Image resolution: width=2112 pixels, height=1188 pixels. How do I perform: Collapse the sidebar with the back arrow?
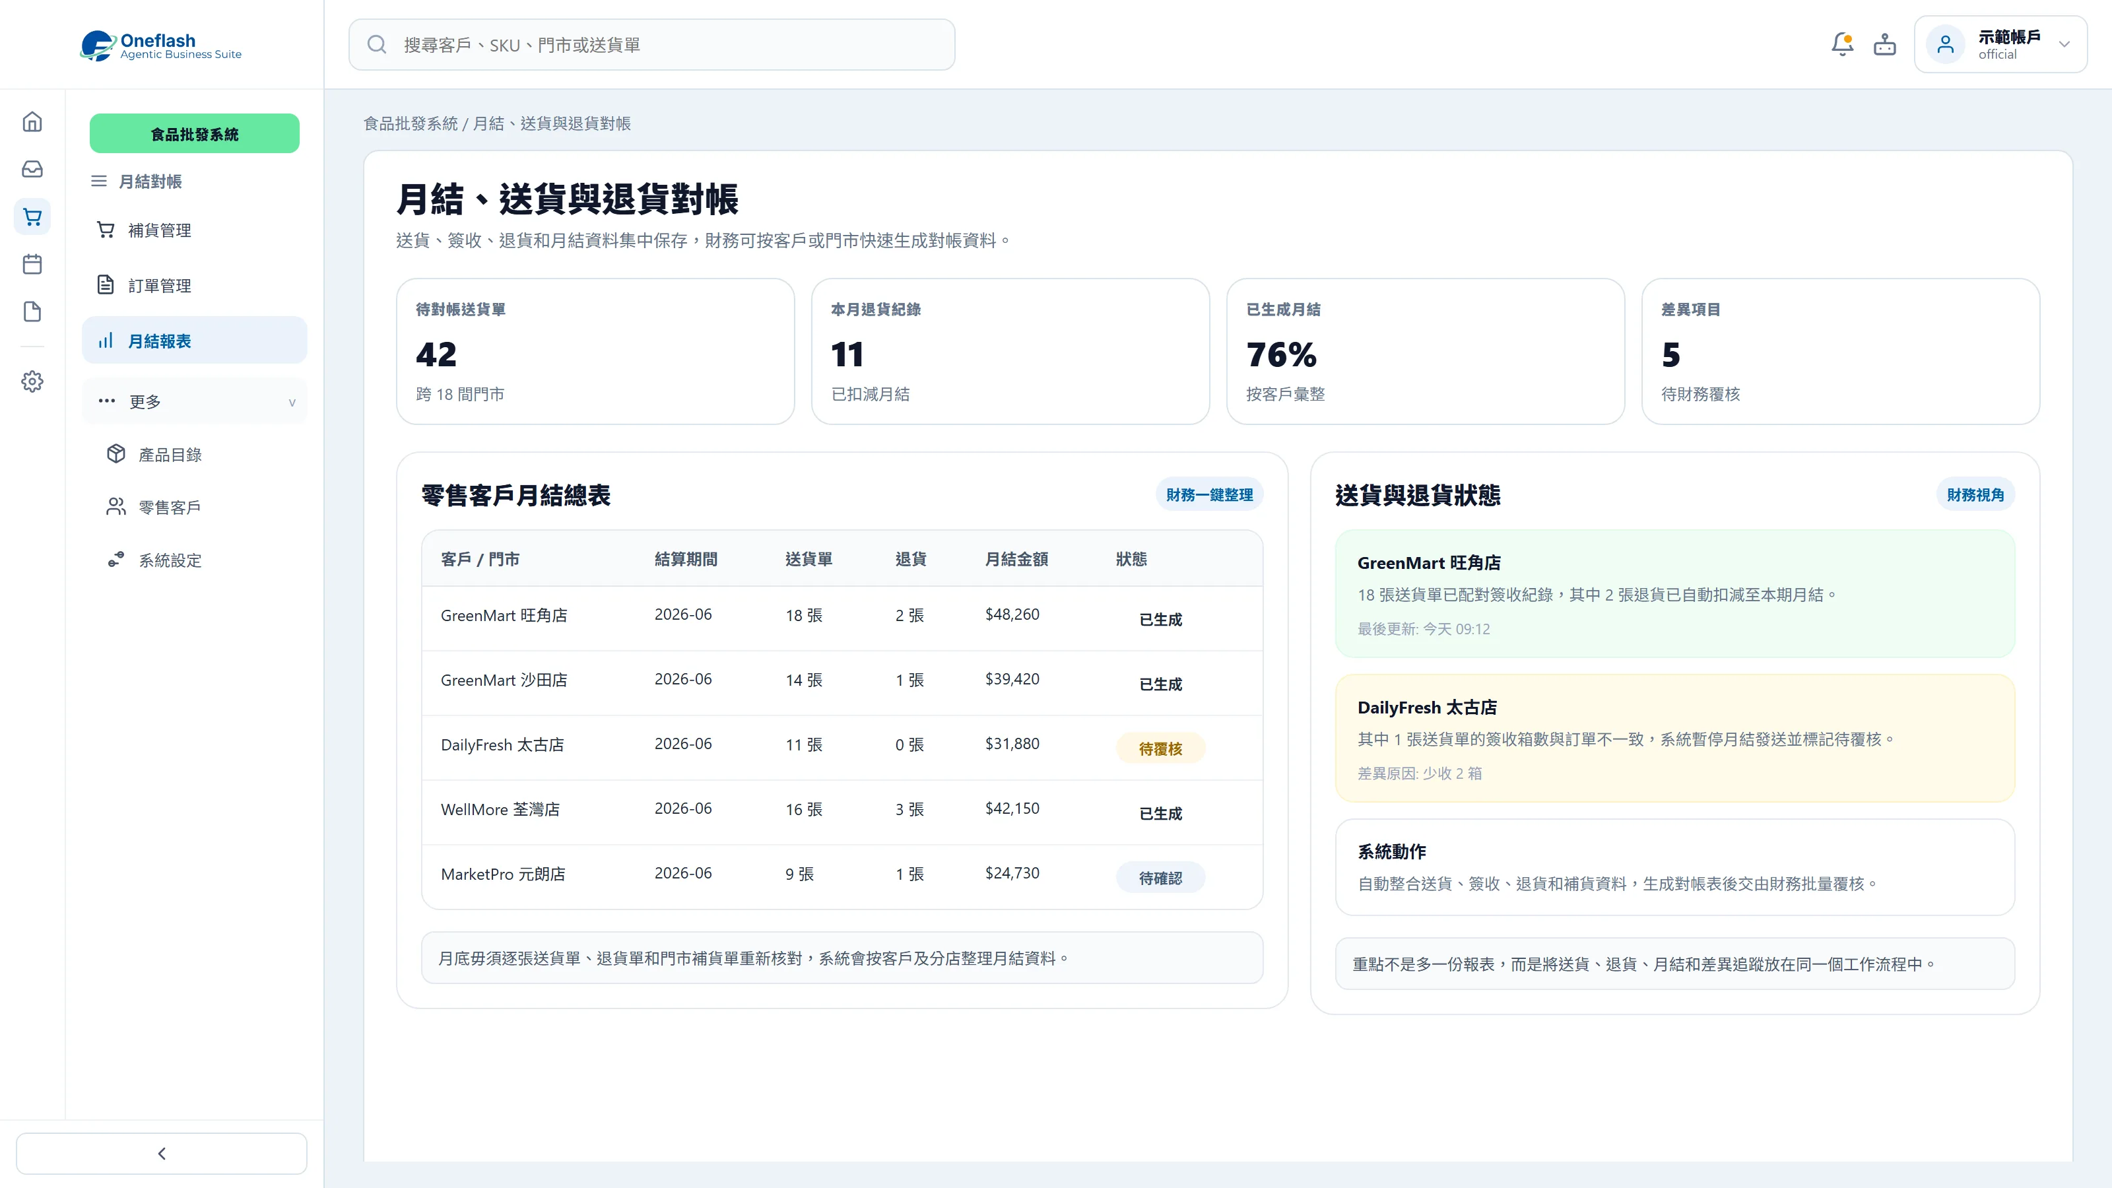(162, 1154)
